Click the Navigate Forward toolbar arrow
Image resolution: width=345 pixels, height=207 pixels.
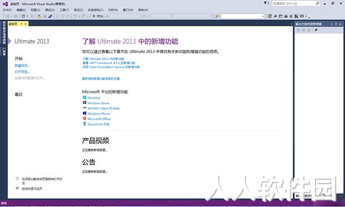coord(16,16)
